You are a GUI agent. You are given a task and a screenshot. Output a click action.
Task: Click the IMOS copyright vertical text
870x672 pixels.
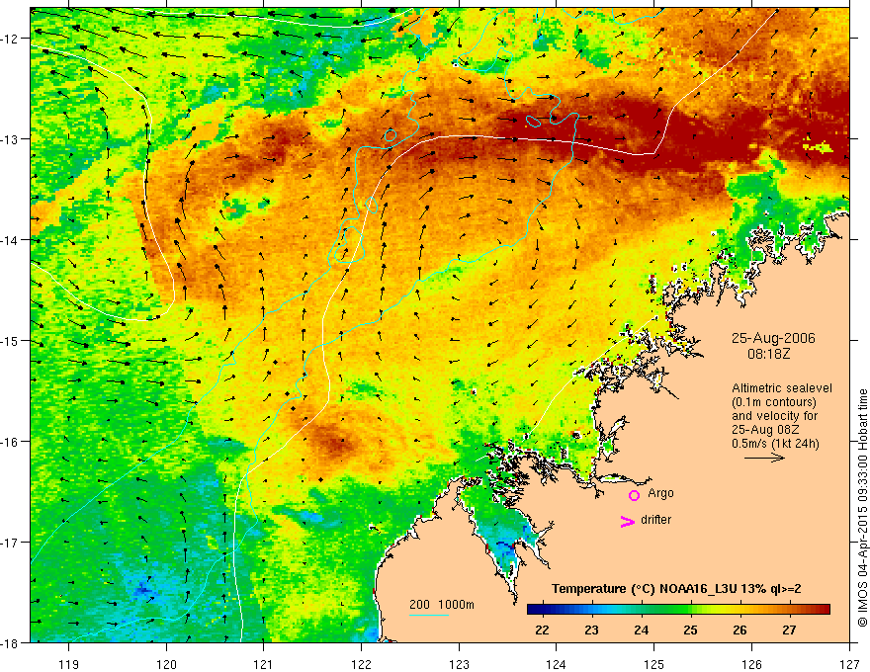tap(863, 509)
